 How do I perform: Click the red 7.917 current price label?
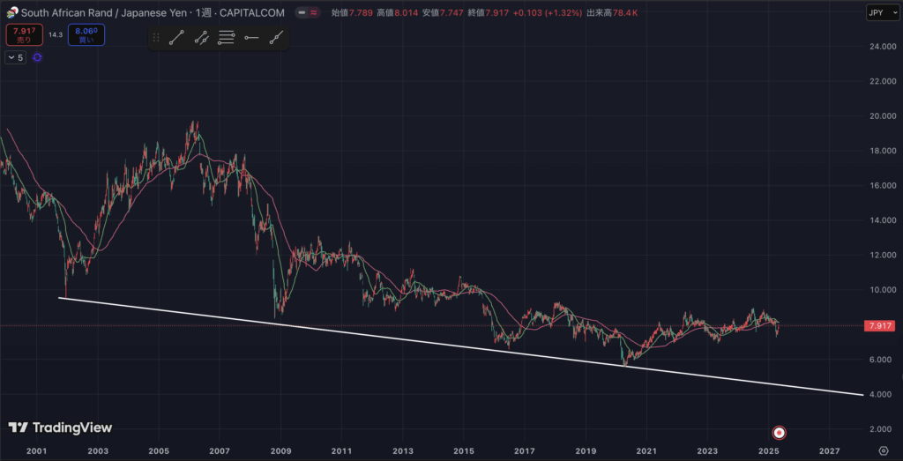879,326
